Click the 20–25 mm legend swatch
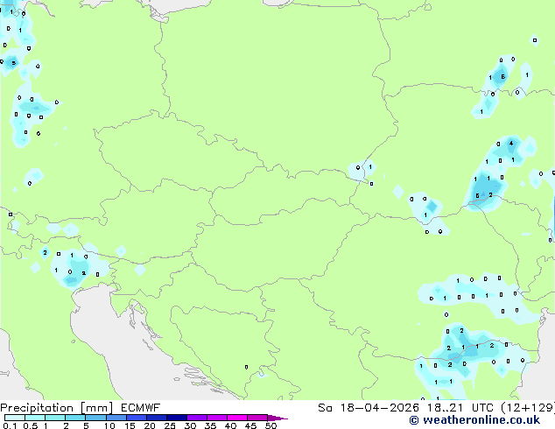555x429 pixels. pos(157,418)
